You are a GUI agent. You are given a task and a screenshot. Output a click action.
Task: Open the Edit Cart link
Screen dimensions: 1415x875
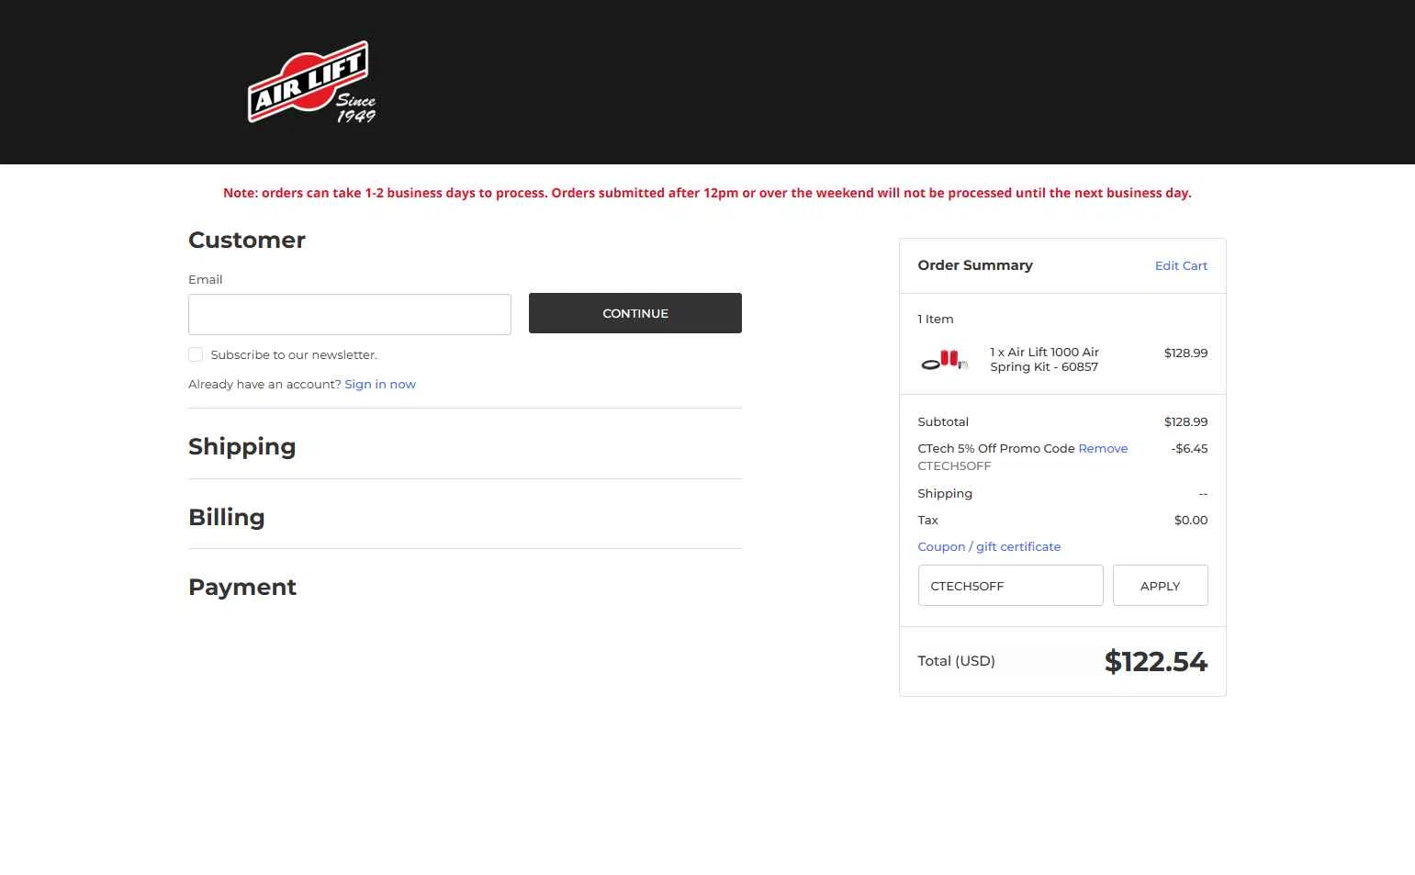coord(1181,265)
